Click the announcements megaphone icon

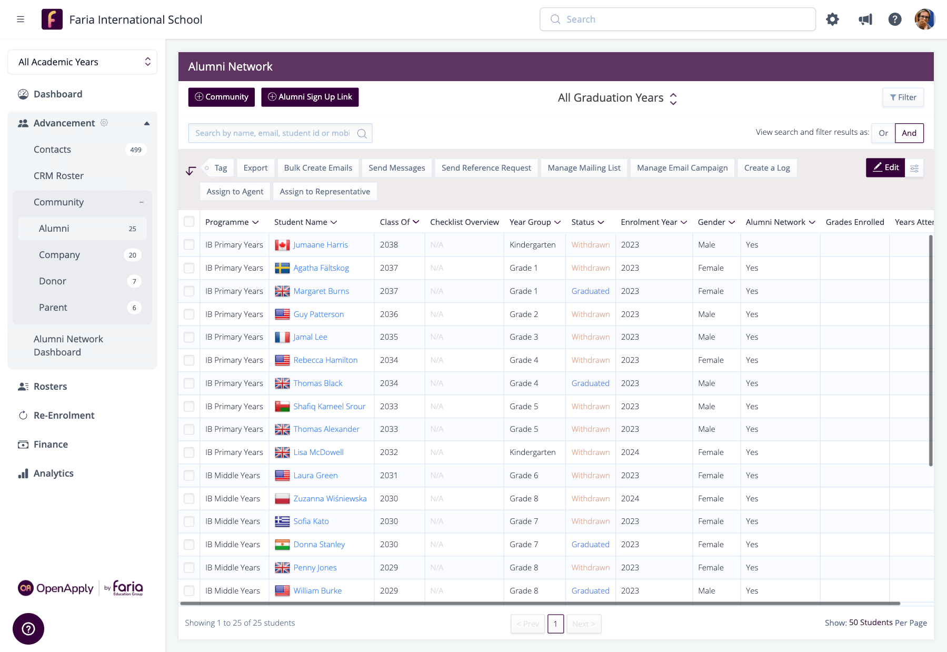tap(864, 19)
